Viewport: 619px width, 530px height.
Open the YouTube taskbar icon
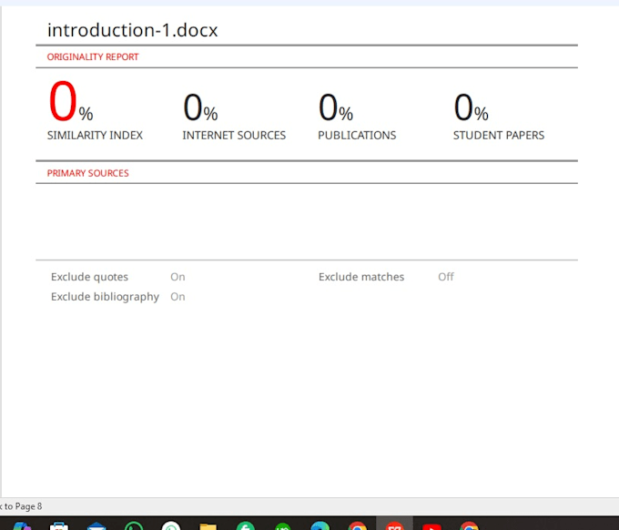tap(431, 527)
